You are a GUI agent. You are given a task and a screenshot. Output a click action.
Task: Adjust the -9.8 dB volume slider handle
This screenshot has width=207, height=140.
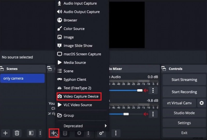point(126,114)
